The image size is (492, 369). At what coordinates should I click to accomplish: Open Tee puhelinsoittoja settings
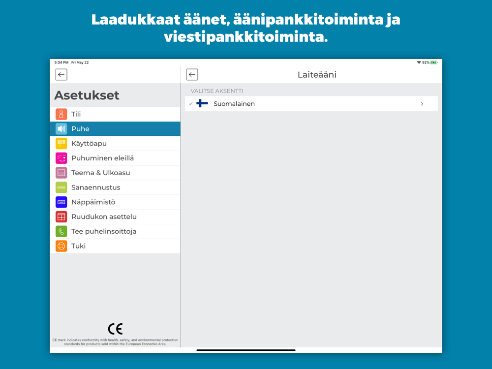pyautogui.click(x=115, y=231)
